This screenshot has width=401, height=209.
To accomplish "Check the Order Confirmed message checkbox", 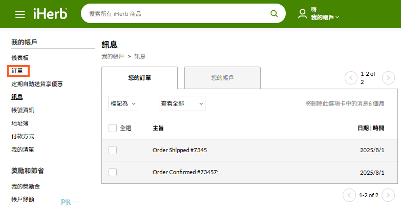I will point(113,172).
